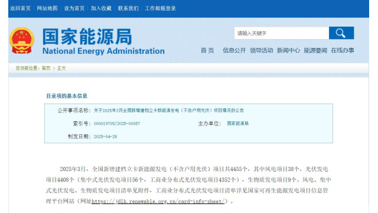Click 正文 in the breadcrumb

(x=61, y=68)
